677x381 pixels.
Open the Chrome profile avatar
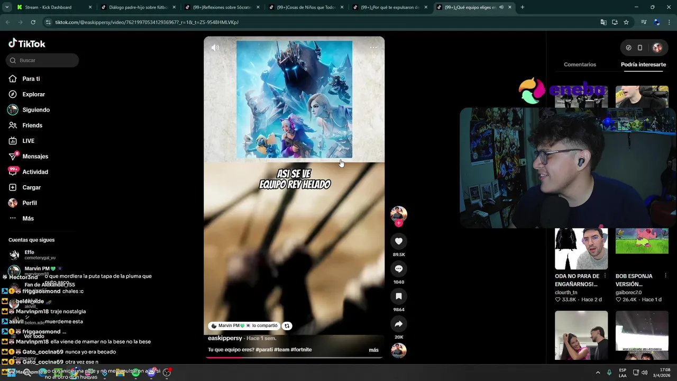tap(657, 22)
